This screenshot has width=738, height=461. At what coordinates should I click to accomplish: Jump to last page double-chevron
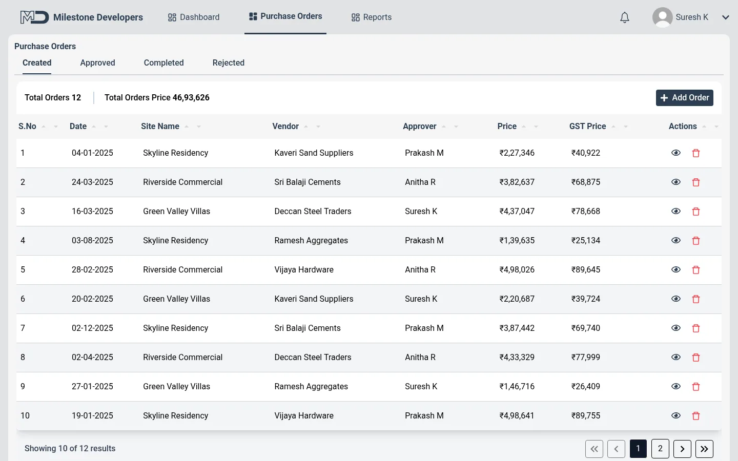pyautogui.click(x=704, y=449)
